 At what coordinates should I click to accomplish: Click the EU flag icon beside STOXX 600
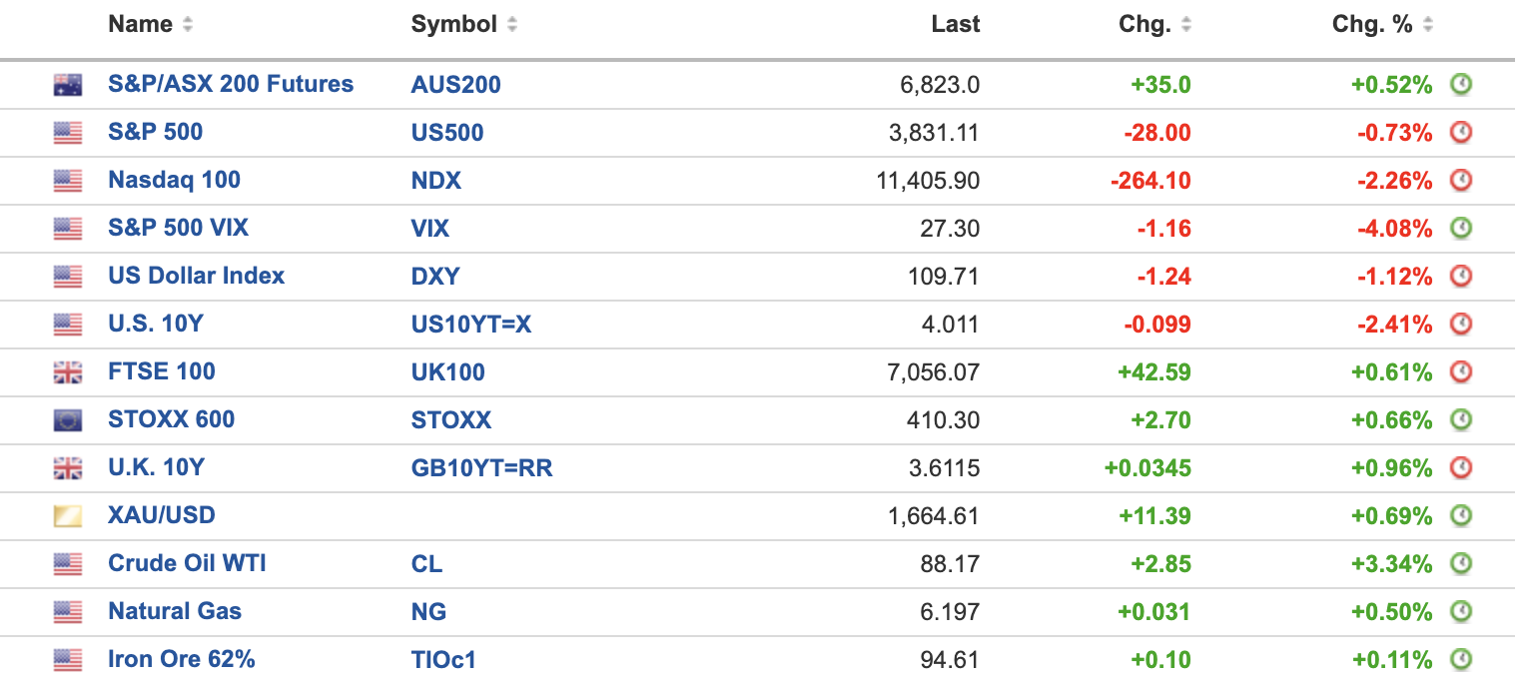(x=68, y=420)
